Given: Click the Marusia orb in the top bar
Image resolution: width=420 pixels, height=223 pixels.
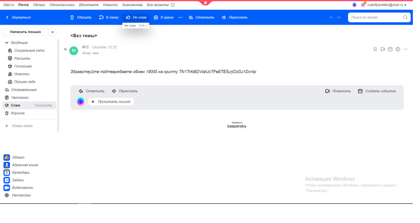Looking at the screenshot, I should (x=355, y=5).
